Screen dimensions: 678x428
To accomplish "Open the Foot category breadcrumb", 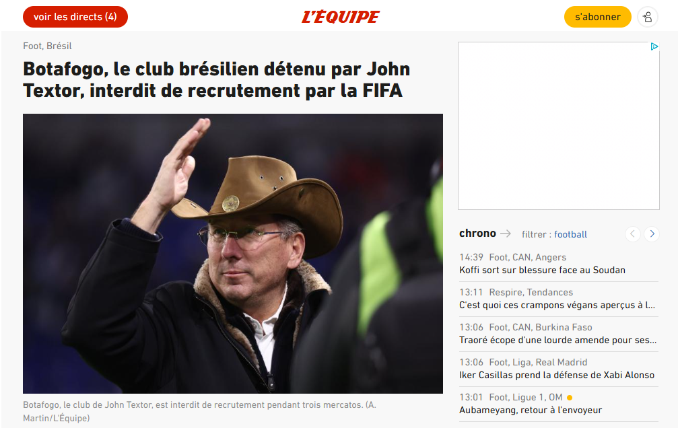I will [x=32, y=46].
